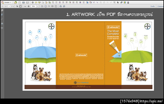Screen dimensions: 164x104
Task: Fit one full page to window
Action: tap(46, 6)
